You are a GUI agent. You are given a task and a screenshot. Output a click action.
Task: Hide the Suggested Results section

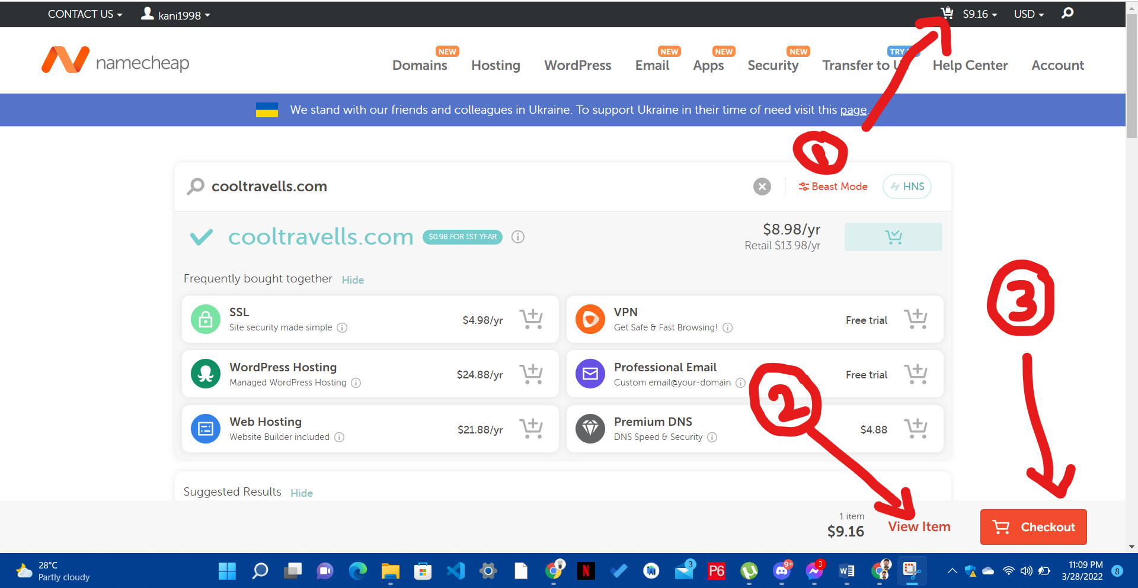point(301,493)
